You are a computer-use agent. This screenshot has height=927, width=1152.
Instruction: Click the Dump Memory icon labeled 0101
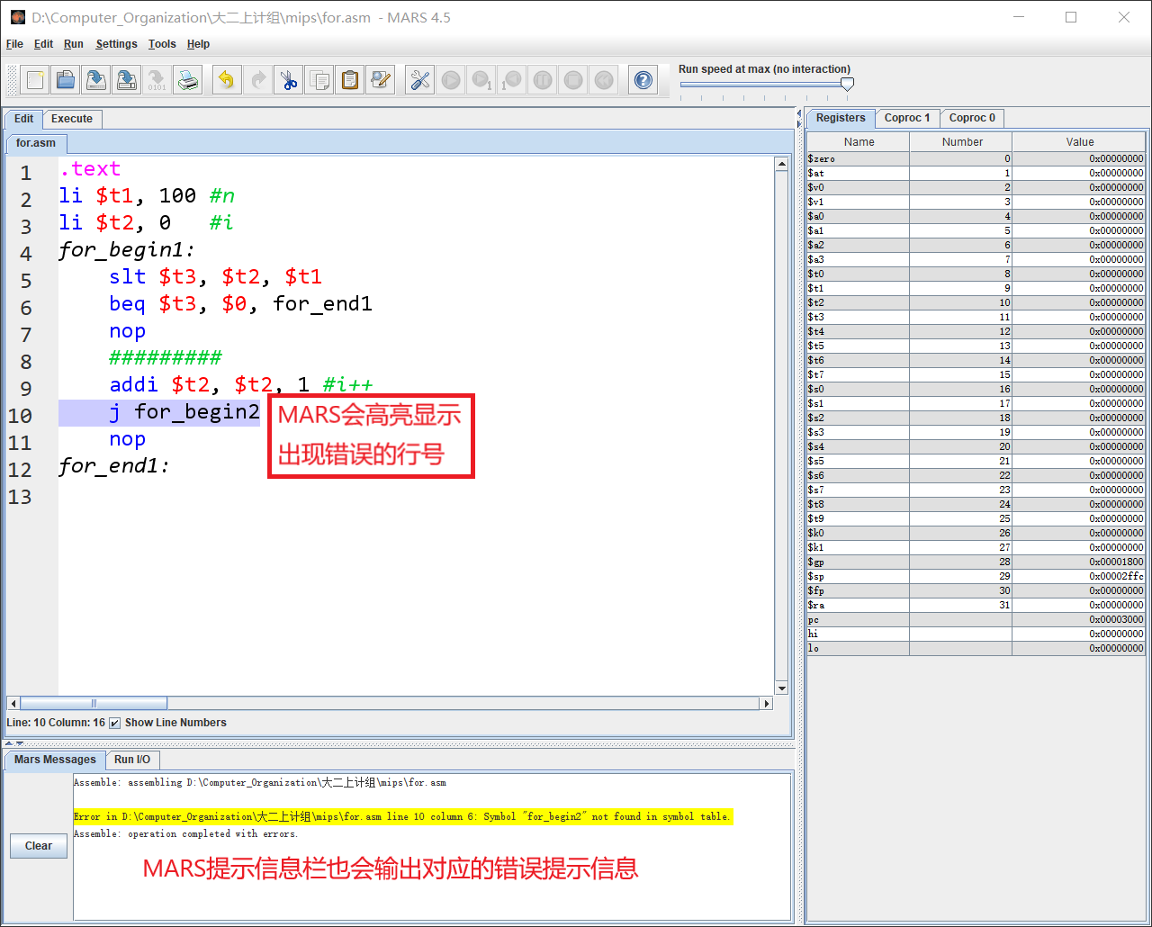(x=157, y=80)
